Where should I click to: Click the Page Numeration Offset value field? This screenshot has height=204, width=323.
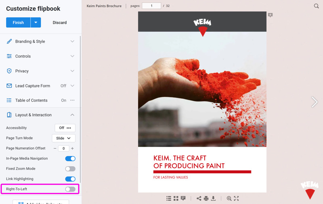tap(63, 148)
